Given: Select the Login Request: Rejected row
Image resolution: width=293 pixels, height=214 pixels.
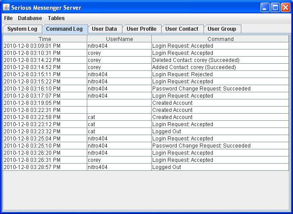Looking at the screenshot, I should click(183, 74).
